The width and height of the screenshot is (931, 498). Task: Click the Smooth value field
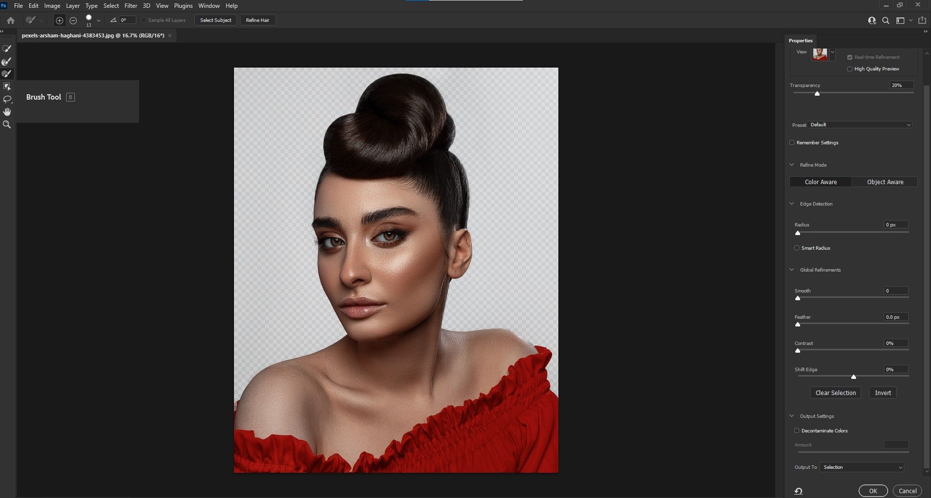click(x=896, y=291)
